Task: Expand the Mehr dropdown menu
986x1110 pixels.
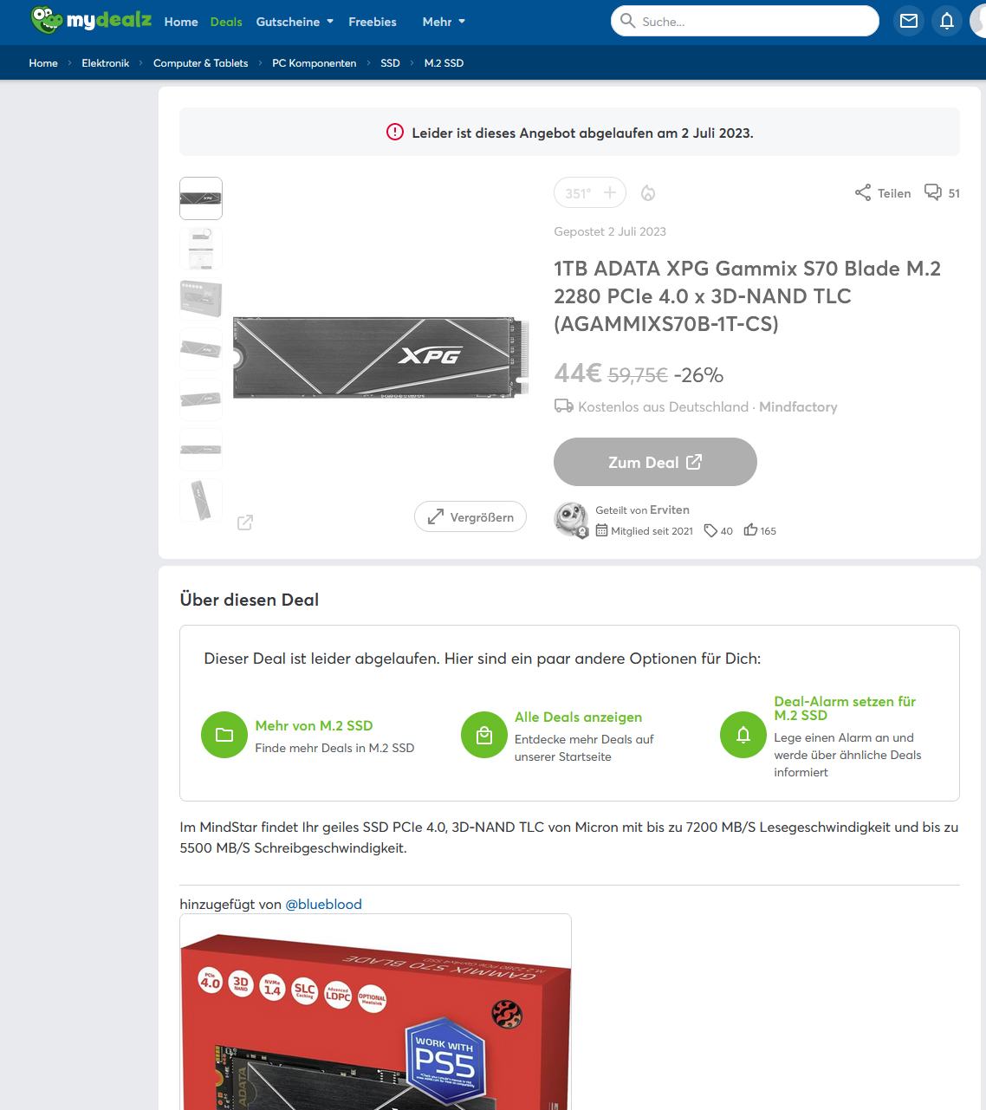Action: 444,21
